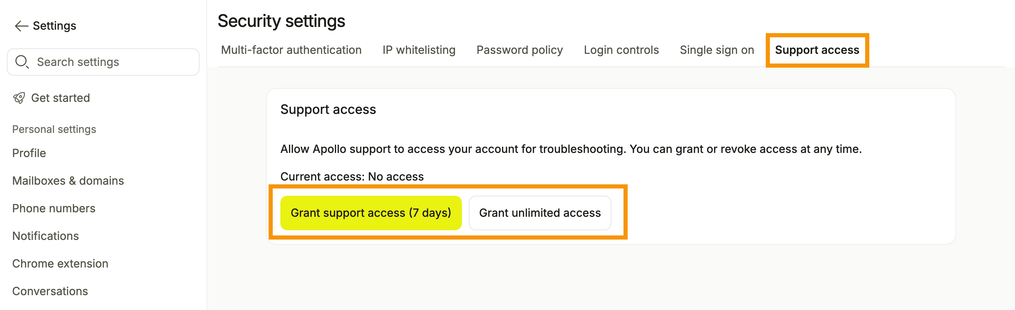
Task: Open Profile personal settings
Action: (29, 153)
